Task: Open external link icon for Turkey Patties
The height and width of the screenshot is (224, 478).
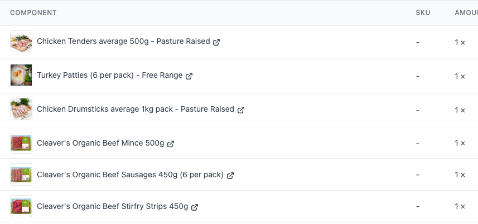Action: tap(189, 76)
